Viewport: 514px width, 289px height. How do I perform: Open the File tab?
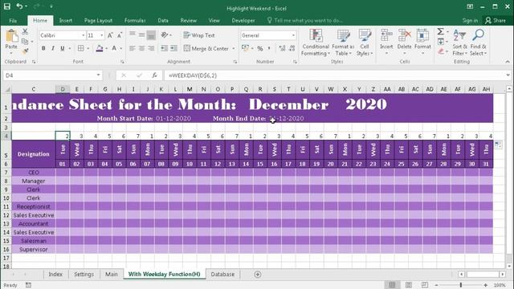click(x=13, y=20)
